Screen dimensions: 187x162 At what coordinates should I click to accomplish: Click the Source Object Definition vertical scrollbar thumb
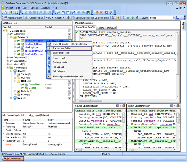(124, 118)
